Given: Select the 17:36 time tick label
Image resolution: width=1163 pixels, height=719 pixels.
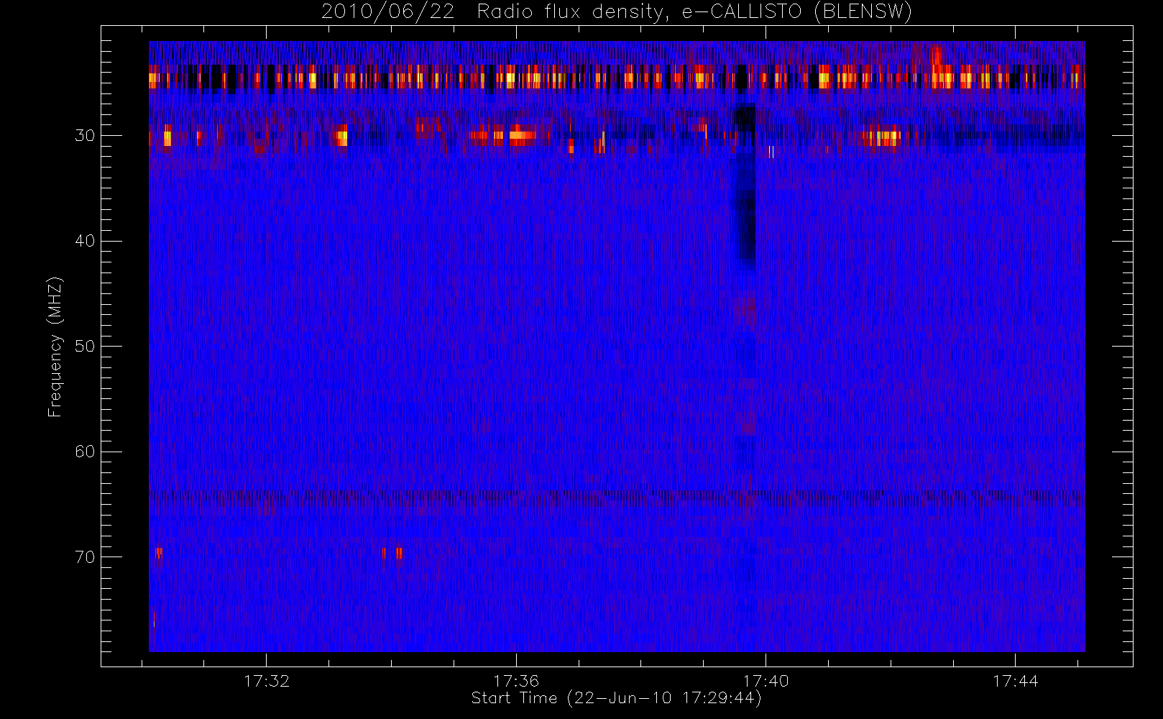Looking at the screenshot, I should (516, 681).
